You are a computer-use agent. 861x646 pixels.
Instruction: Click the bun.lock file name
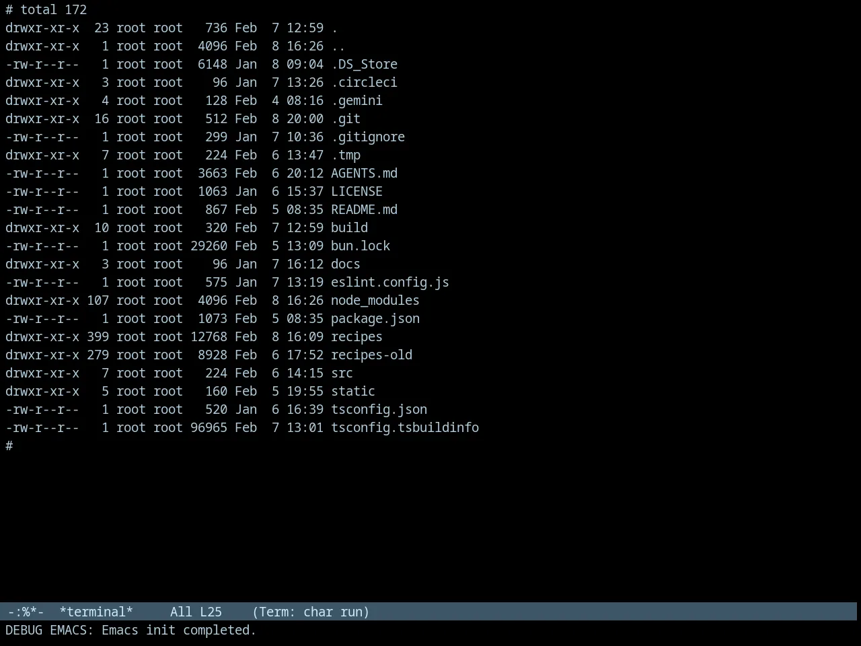click(361, 246)
